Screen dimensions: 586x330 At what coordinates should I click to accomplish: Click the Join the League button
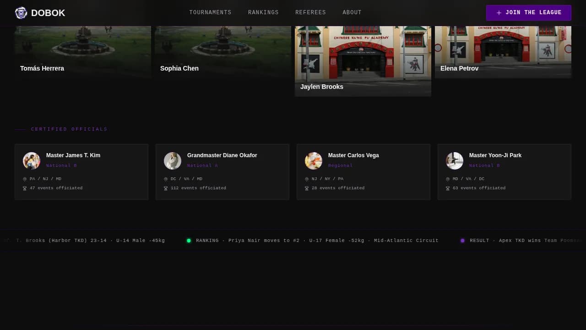point(528,13)
